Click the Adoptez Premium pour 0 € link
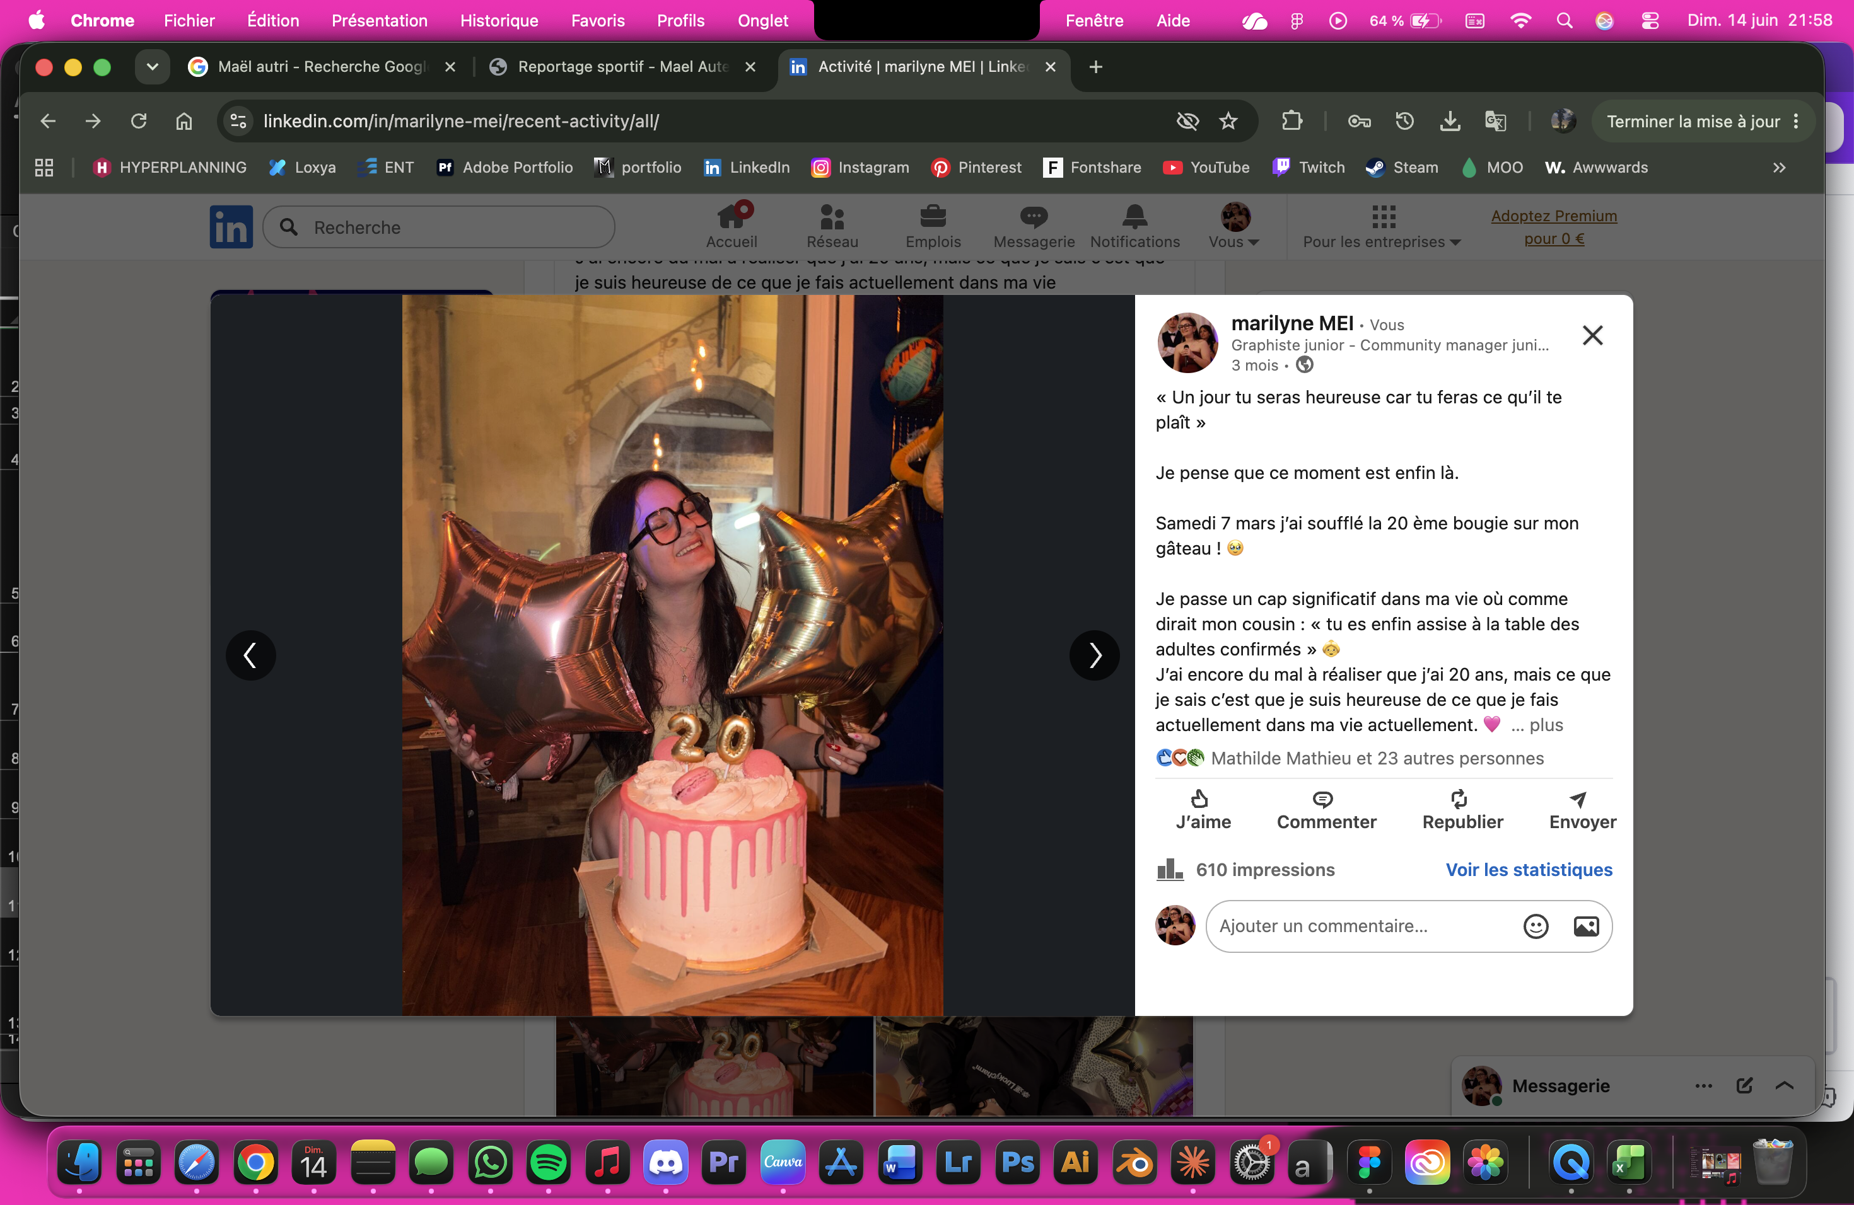 click(x=1553, y=228)
